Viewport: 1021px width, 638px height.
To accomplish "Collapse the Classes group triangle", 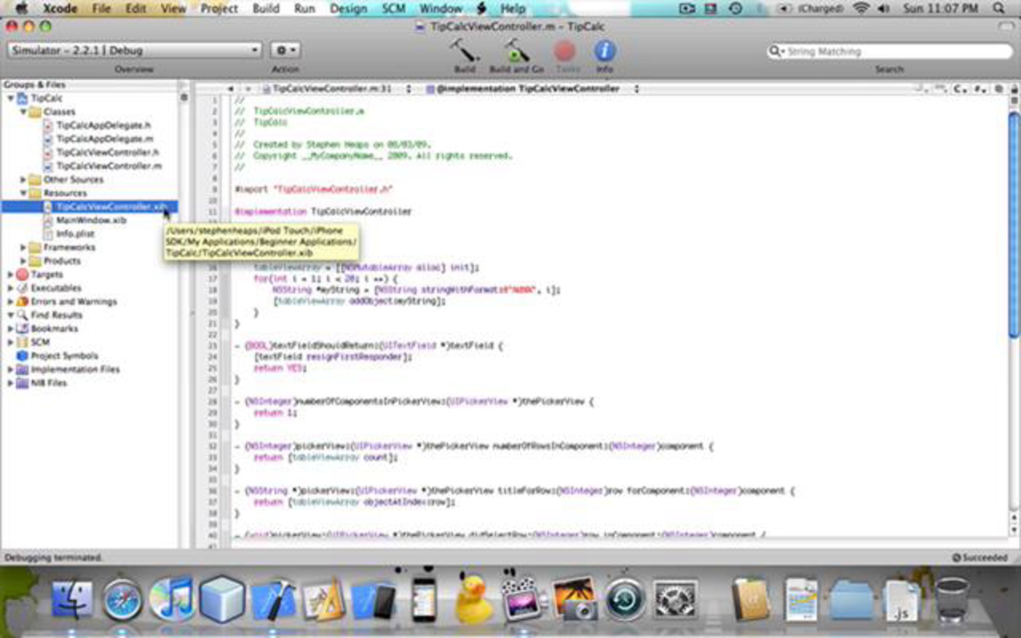I will pos(23,112).
